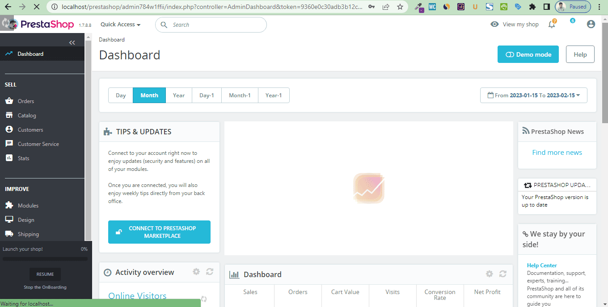The height and width of the screenshot is (307, 608).
Task: Go to Customers in the sidebar
Action: [x=30, y=130]
